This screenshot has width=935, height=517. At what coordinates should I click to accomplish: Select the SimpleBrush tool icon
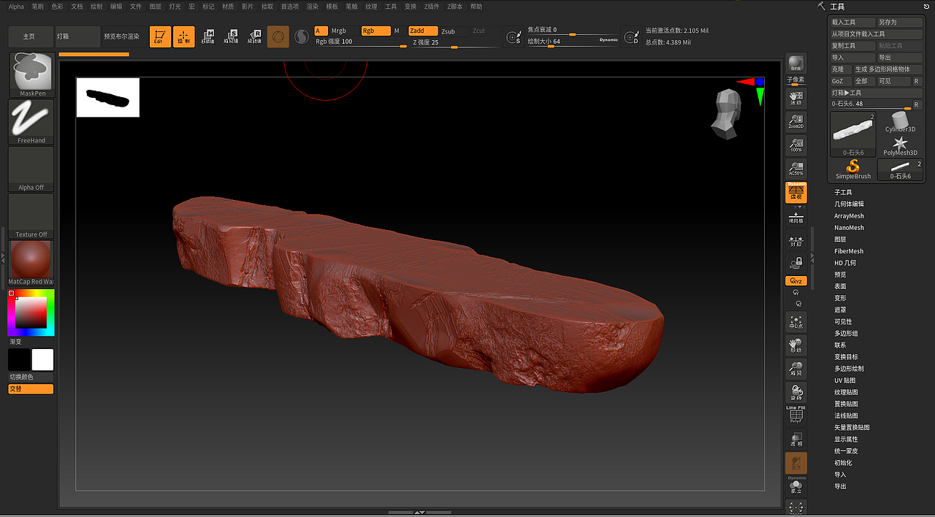pyautogui.click(x=853, y=169)
